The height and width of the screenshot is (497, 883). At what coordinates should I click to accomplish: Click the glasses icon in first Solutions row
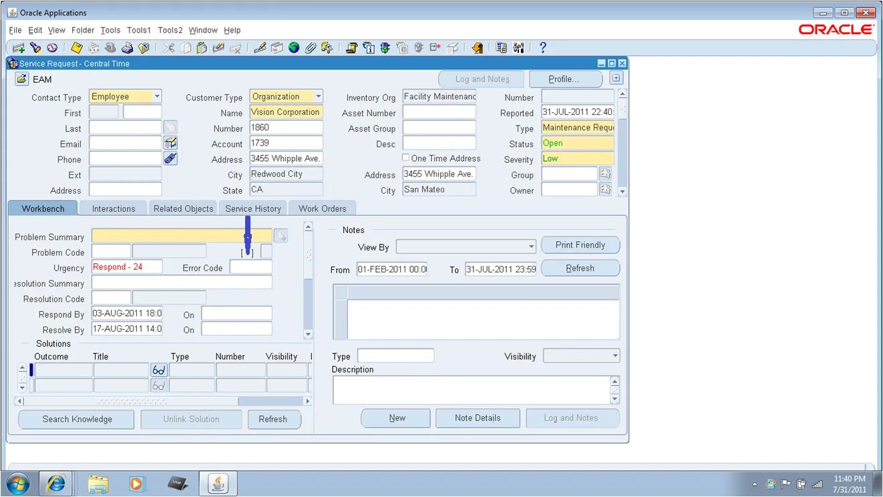[x=159, y=370]
